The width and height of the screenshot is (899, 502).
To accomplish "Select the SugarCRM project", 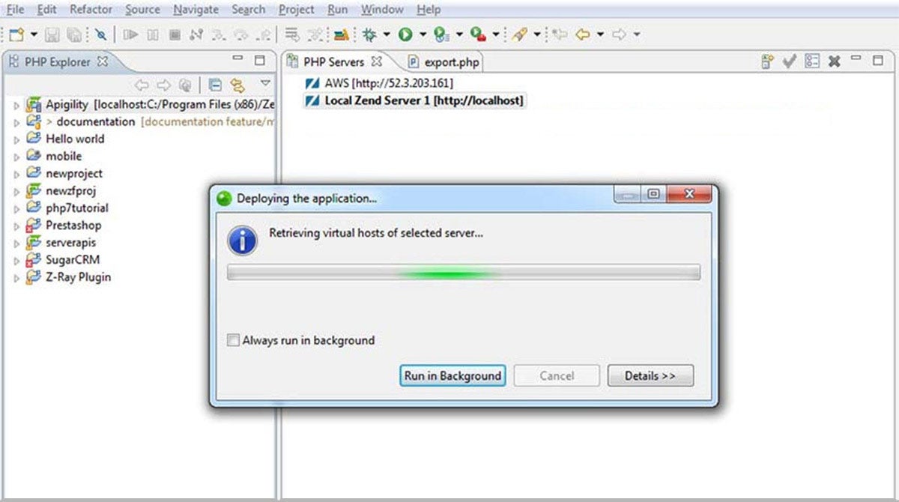I will click(72, 260).
